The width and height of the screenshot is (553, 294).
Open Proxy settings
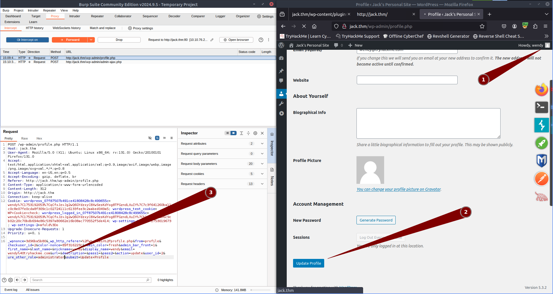140,28
